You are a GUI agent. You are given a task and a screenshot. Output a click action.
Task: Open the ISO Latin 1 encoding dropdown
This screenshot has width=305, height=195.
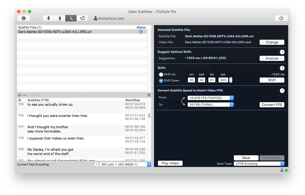pyautogui.click(x=125, y=164)
